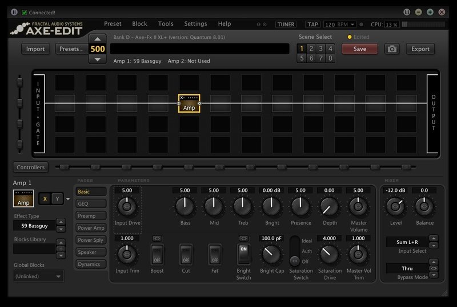
Task: Select the GEQ page tab
Action: point(91,204)
